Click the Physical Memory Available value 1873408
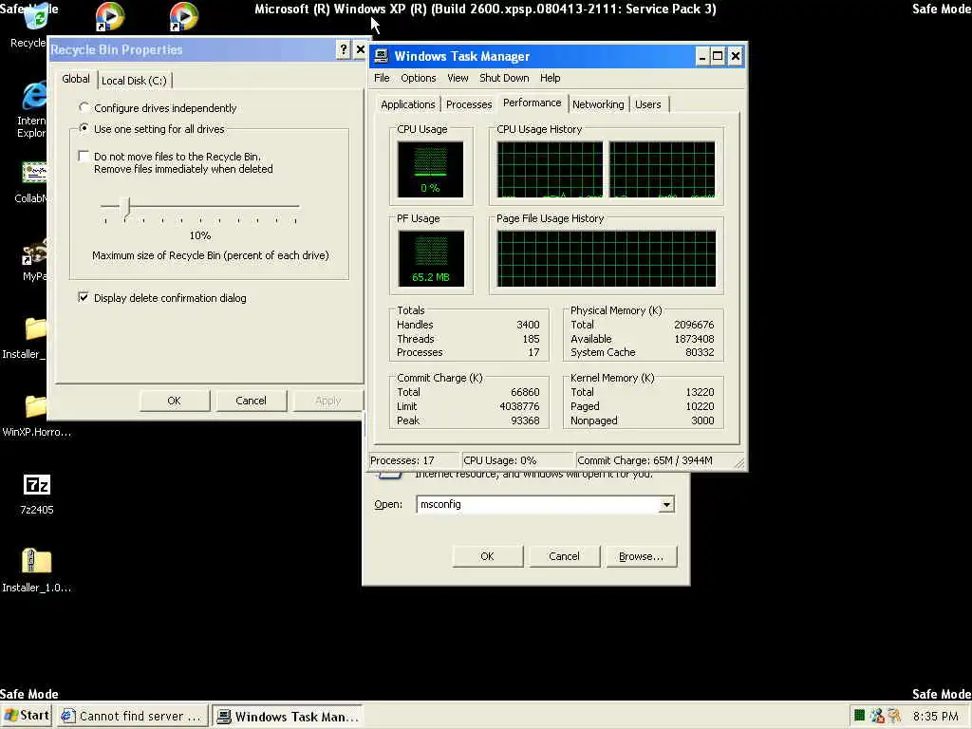Image resolution: width=972 pixels, height=729 pixels. pos(694,339)
